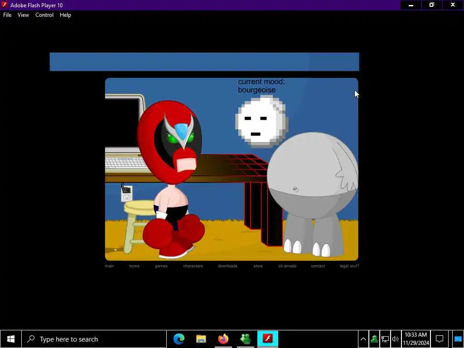Click the "current mood: bourgeoise" text

[261, 86]
